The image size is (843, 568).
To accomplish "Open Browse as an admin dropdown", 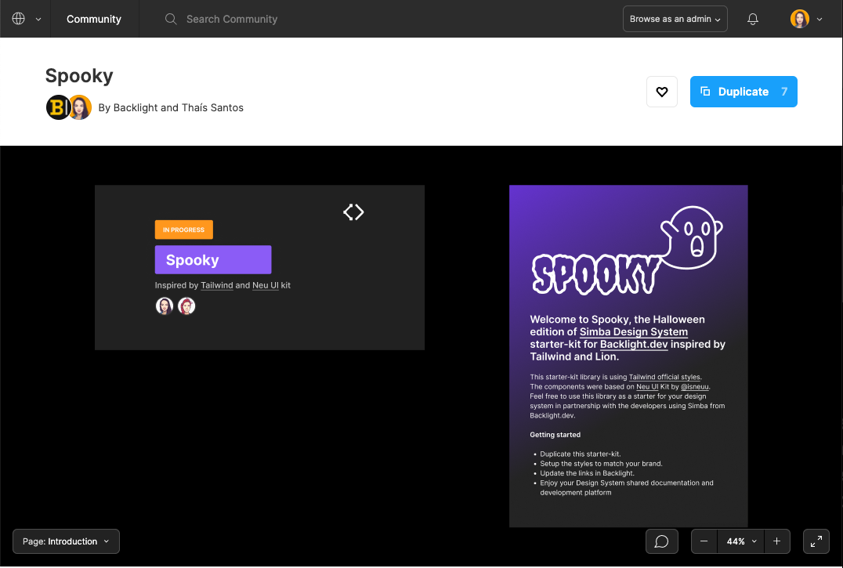I will coord(675,19).
